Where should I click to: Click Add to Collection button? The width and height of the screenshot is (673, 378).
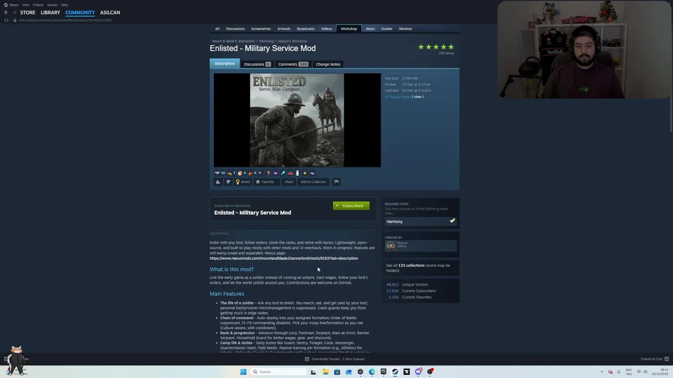(313, 182)
